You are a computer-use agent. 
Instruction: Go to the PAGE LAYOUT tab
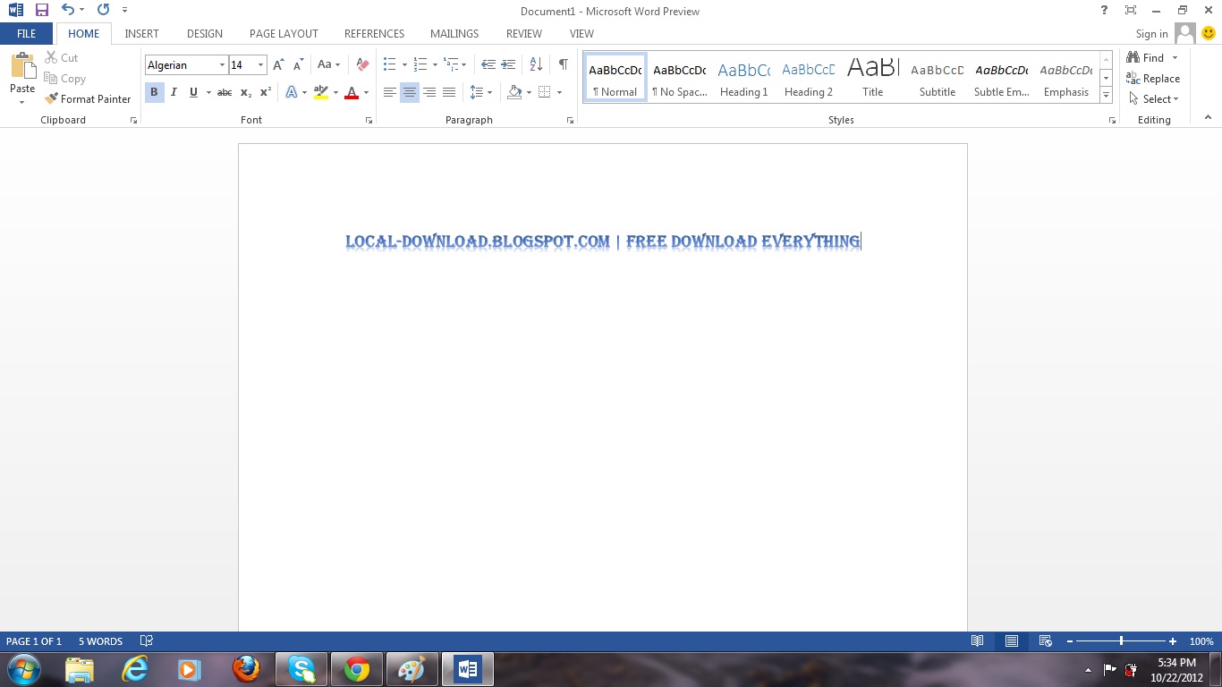click(x=284, y=33)
